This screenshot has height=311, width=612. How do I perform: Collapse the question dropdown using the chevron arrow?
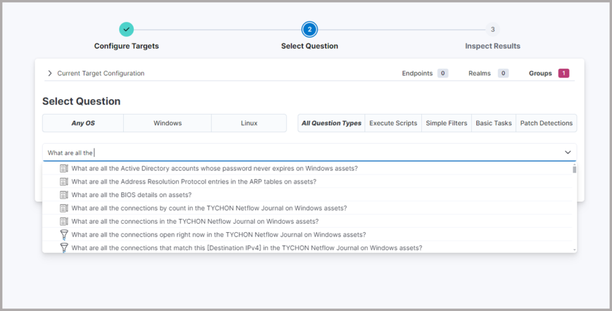tap(568, 153)
